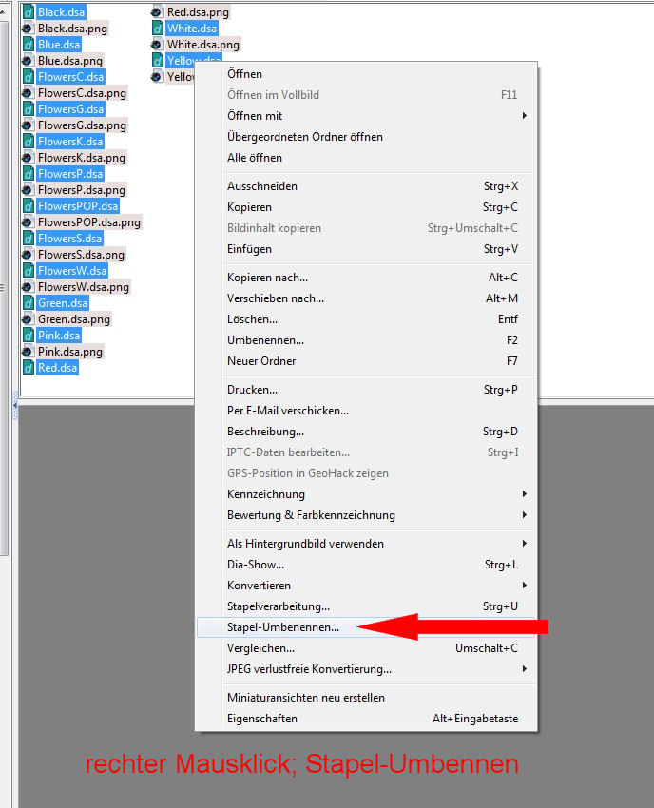Screen dimensions: 654x808
Task: Click the FlowersP.dsa file icon
Action: coord(29,174)
